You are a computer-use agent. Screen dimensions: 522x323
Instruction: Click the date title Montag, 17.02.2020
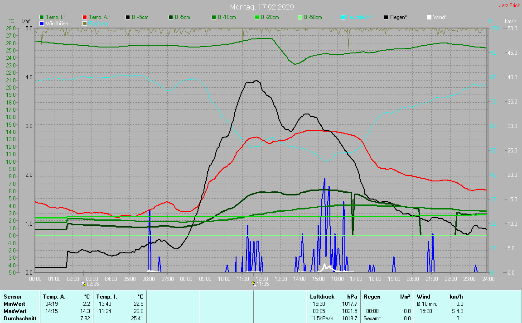(x=261, y=7)
